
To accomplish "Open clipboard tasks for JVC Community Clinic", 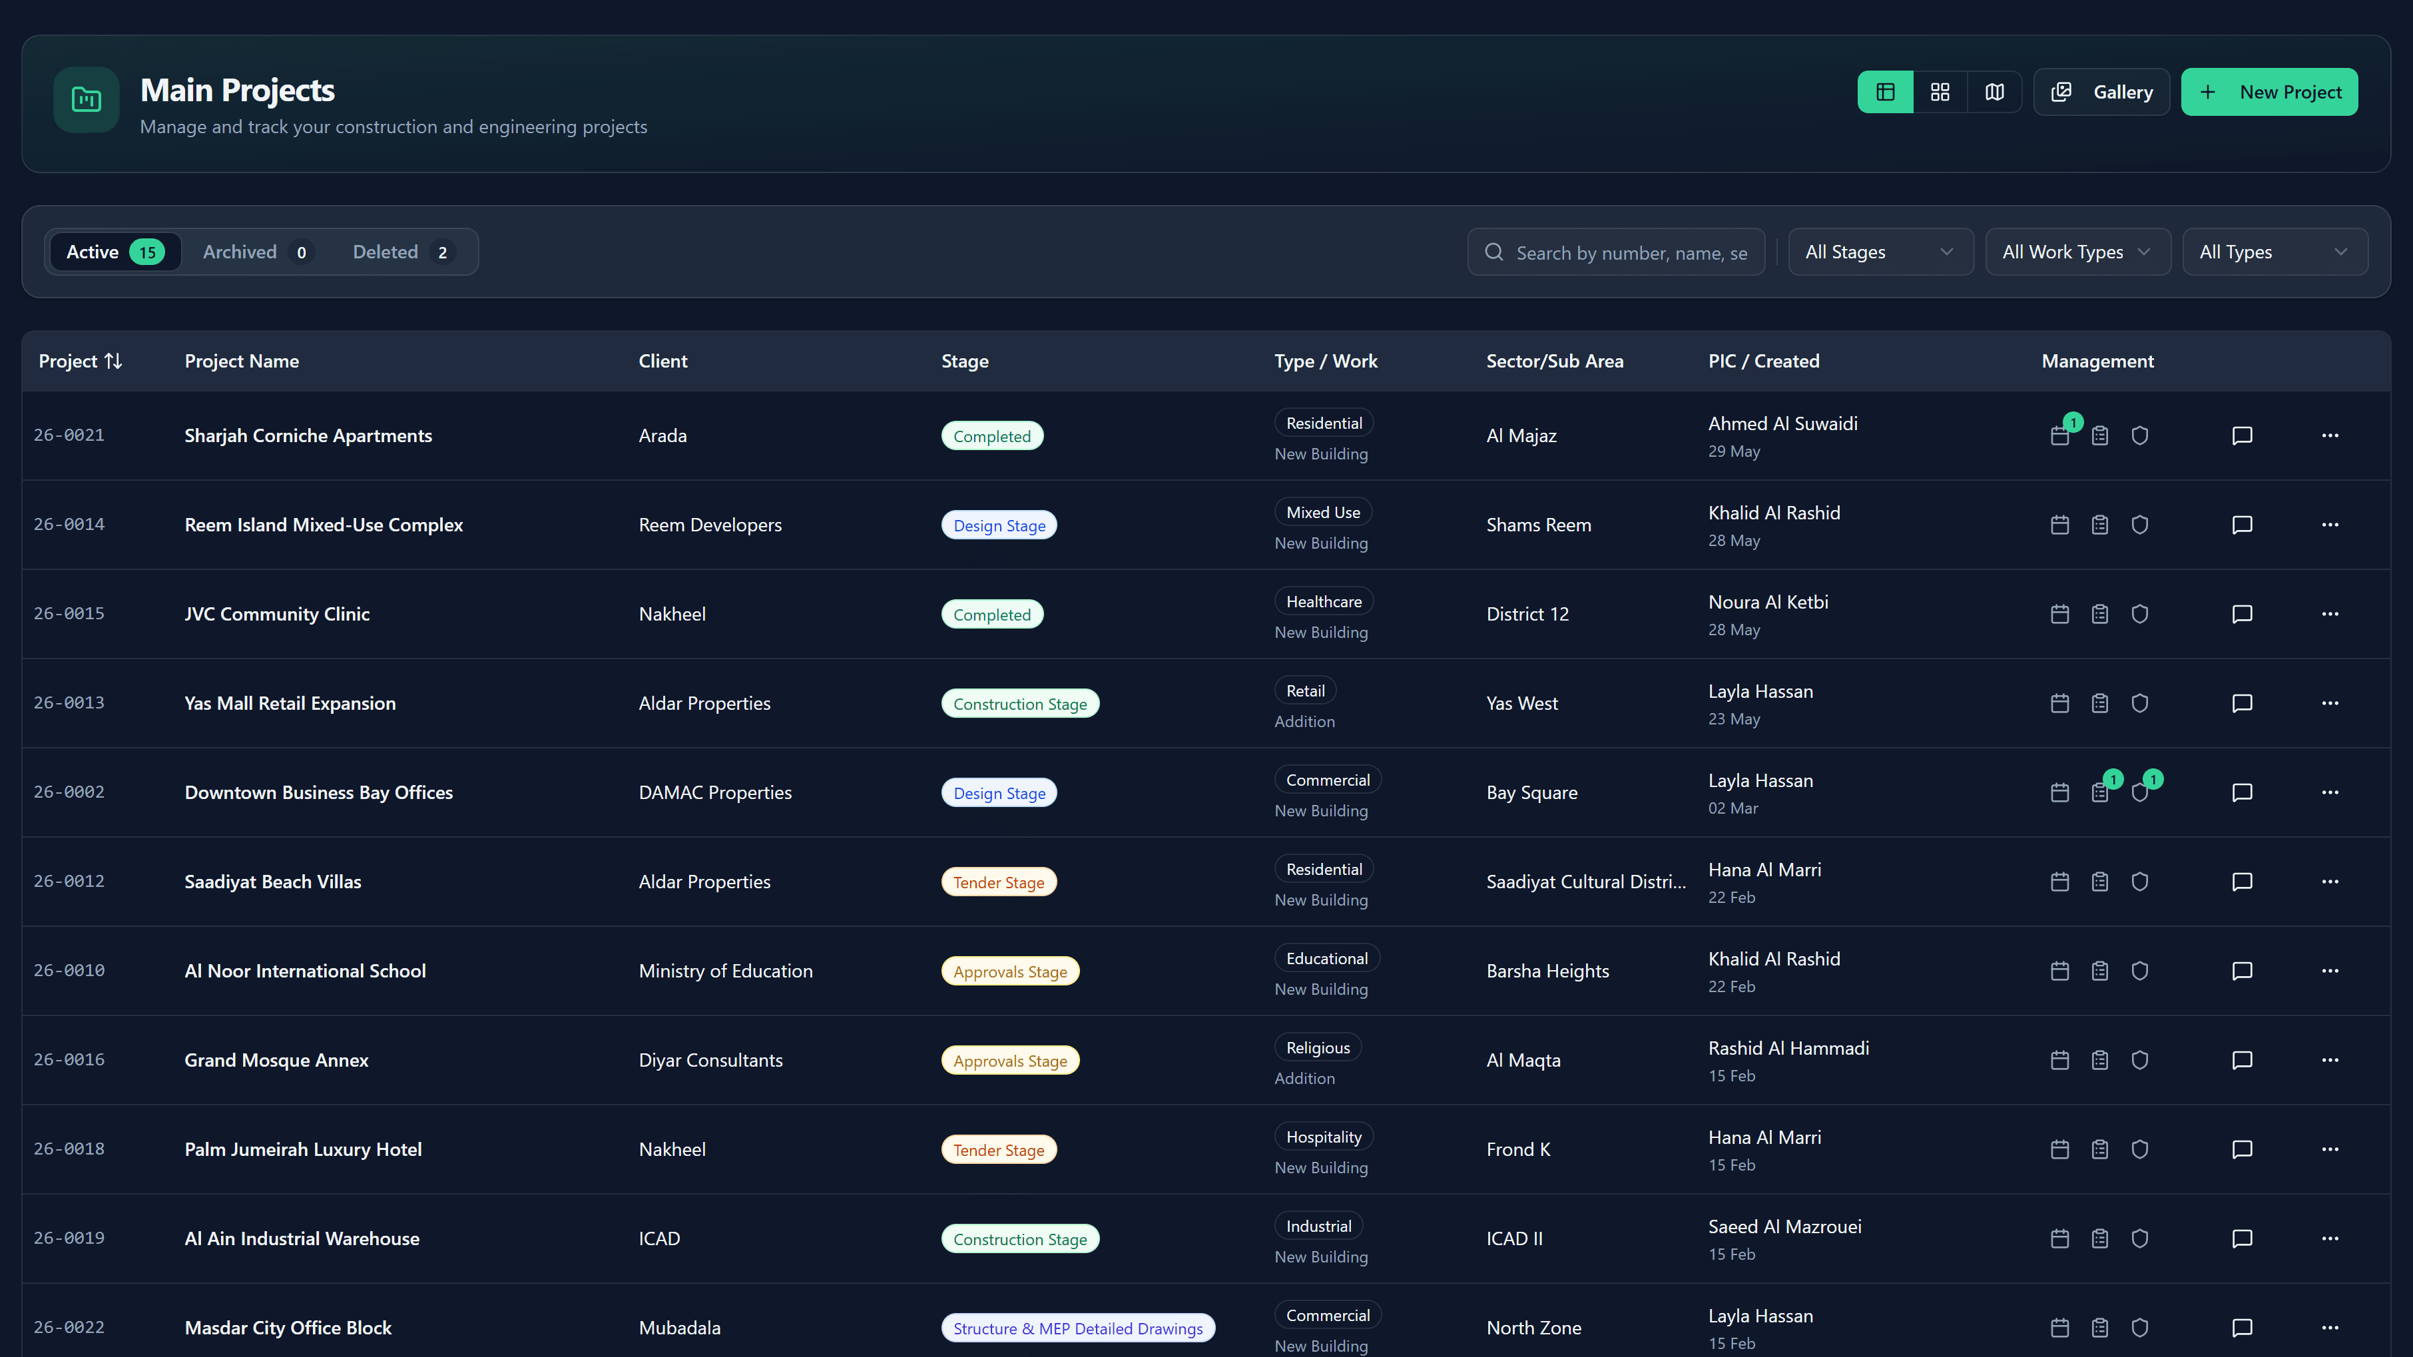I will [x=2099, y=613].
